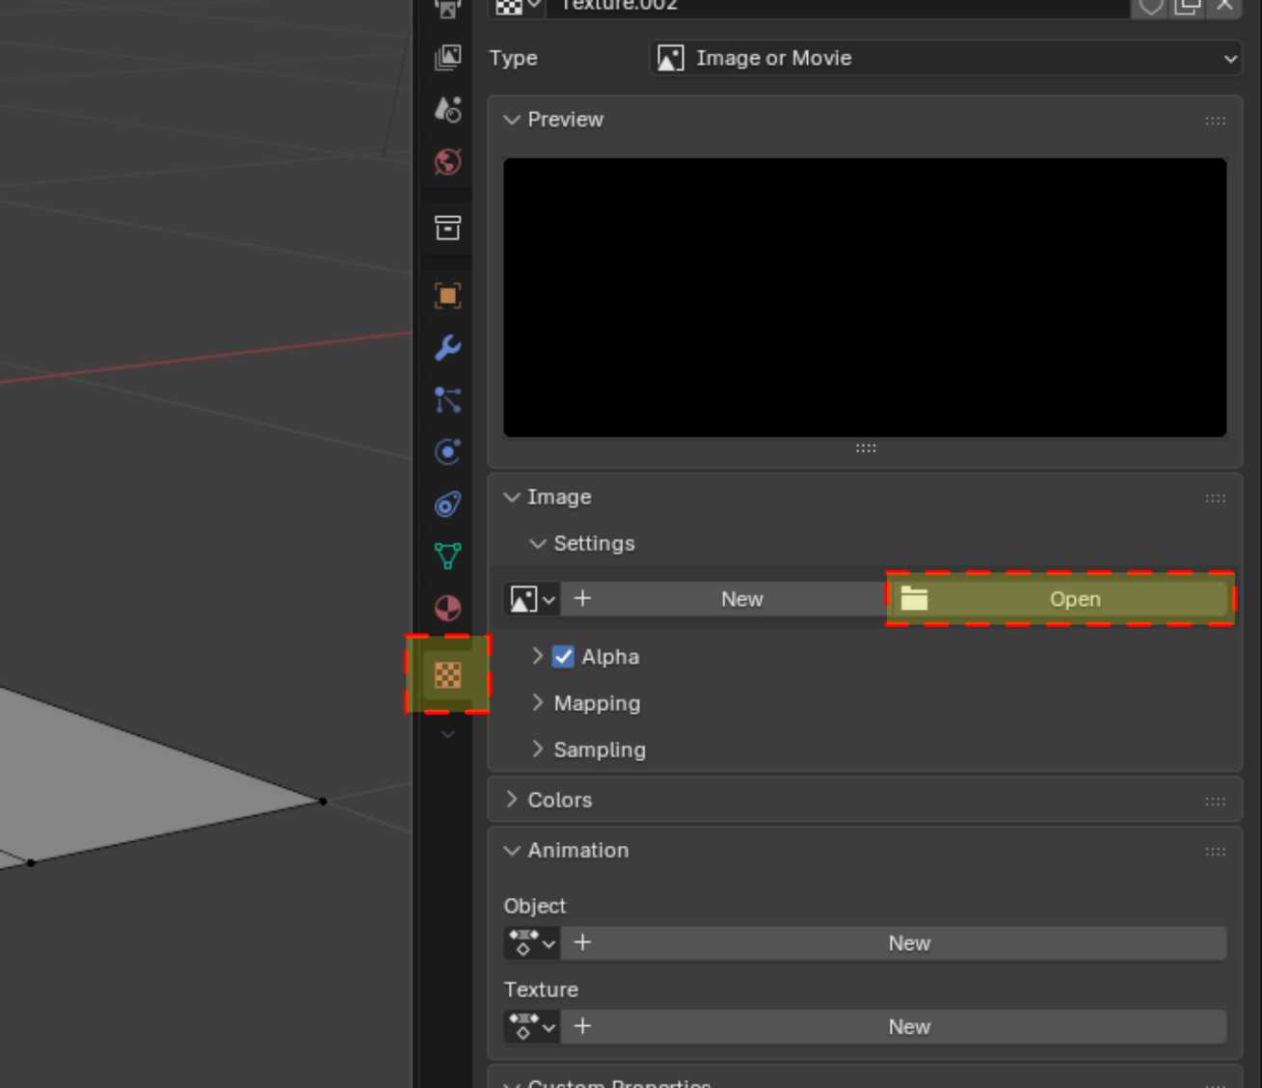Viewport: 1262px width, 1088px height.
Task: Open the image browse dropdown beside New
Action: pos(532,599)
